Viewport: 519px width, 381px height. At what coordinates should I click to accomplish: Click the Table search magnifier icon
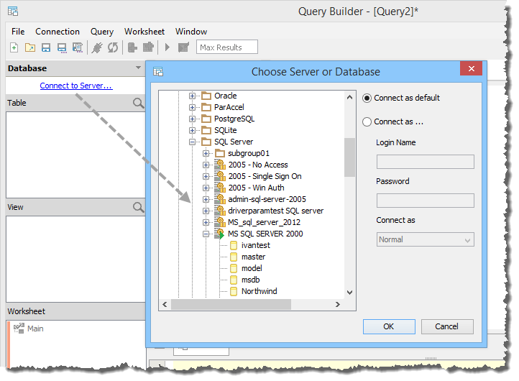coord(138,103)
